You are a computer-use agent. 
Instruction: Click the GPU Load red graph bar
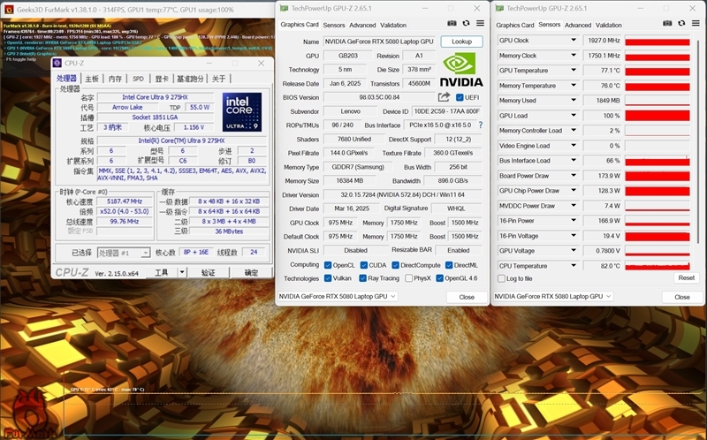(x=658, y=116)
